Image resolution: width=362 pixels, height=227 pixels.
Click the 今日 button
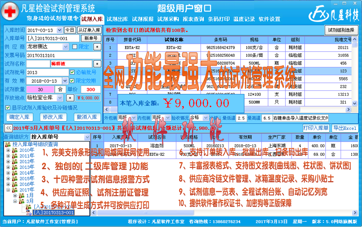(70, 30)
